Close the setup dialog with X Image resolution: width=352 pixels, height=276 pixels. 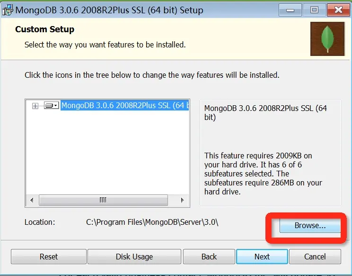(x=338, y=10)
